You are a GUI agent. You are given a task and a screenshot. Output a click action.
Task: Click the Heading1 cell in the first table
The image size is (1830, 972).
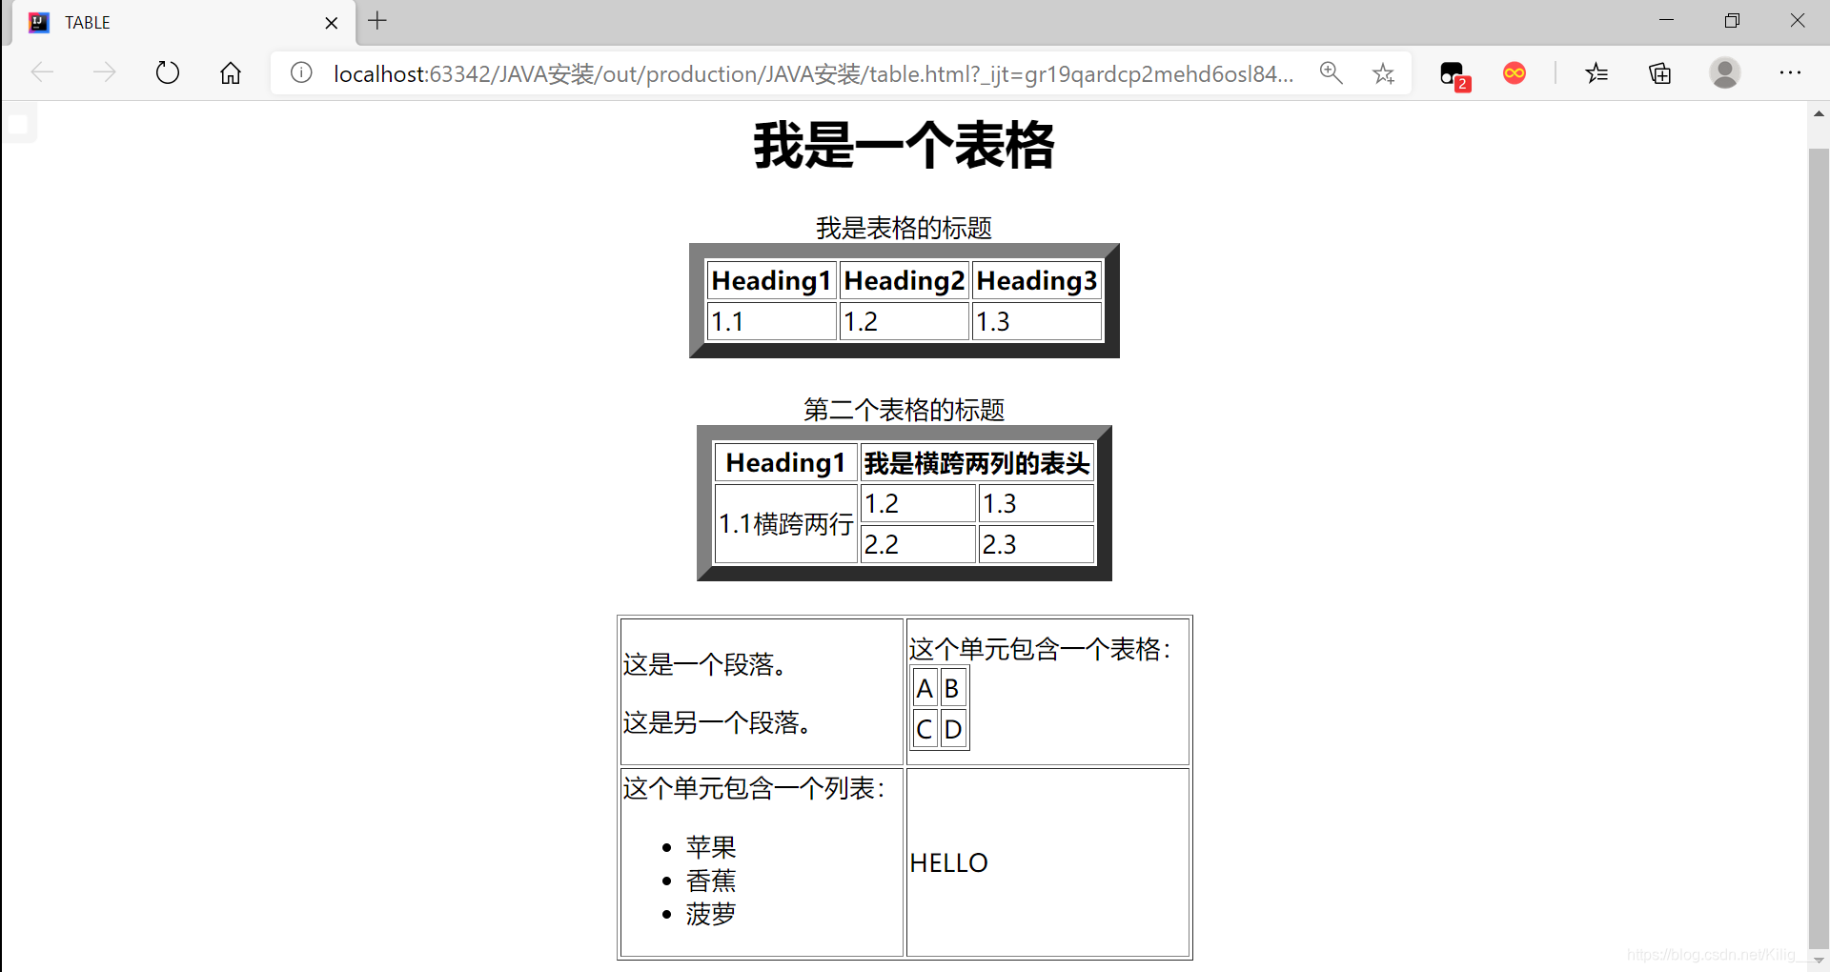point(770,279)
